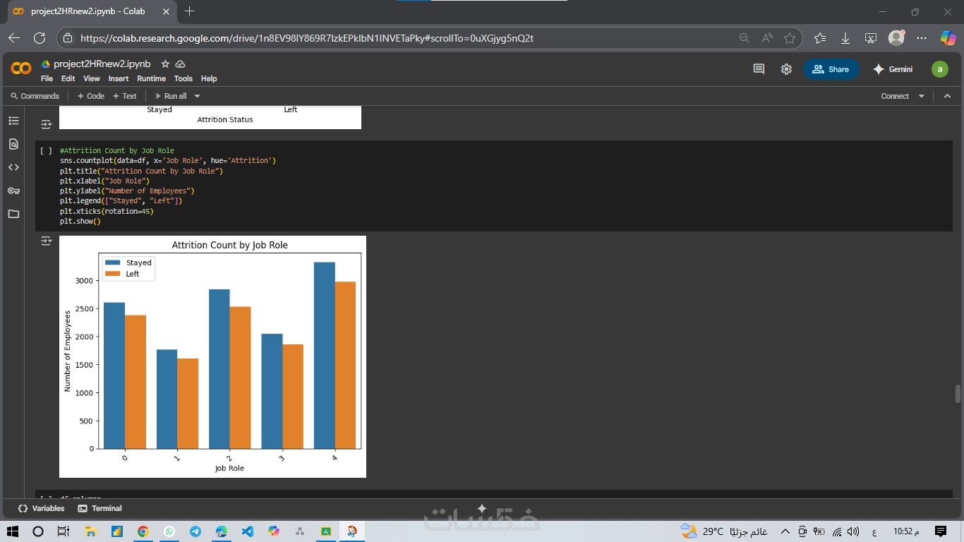
Task: Show hidden tray icons chevron
Action: point(785,531)
